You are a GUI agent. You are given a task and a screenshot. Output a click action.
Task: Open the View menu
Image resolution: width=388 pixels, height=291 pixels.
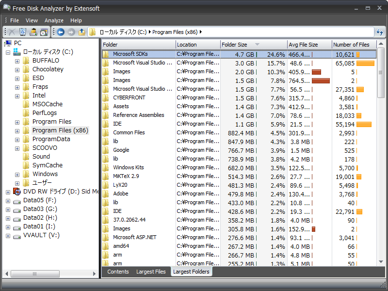click(32, 20)
